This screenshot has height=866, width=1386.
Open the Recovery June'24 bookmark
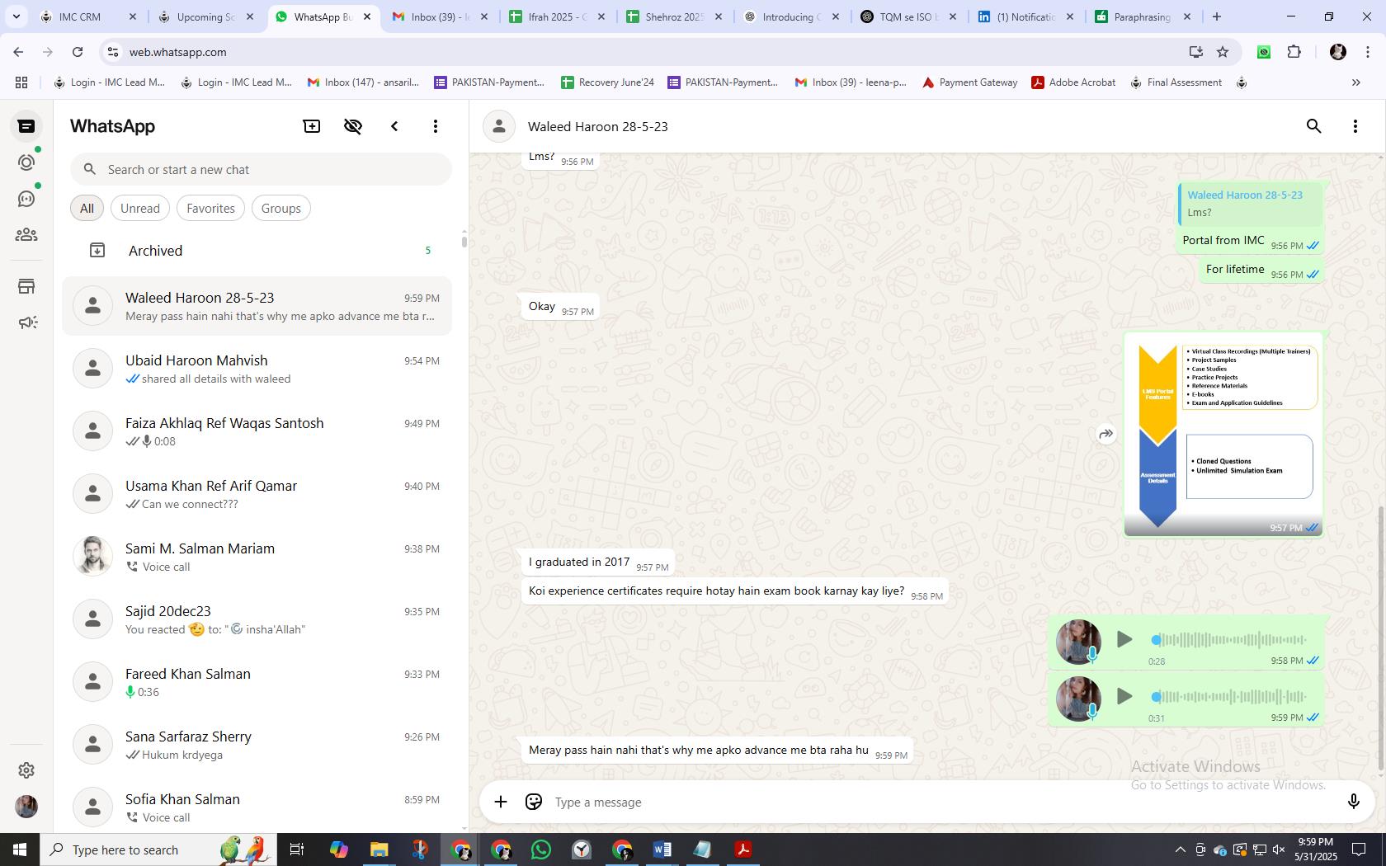click(x=607, y=82)
